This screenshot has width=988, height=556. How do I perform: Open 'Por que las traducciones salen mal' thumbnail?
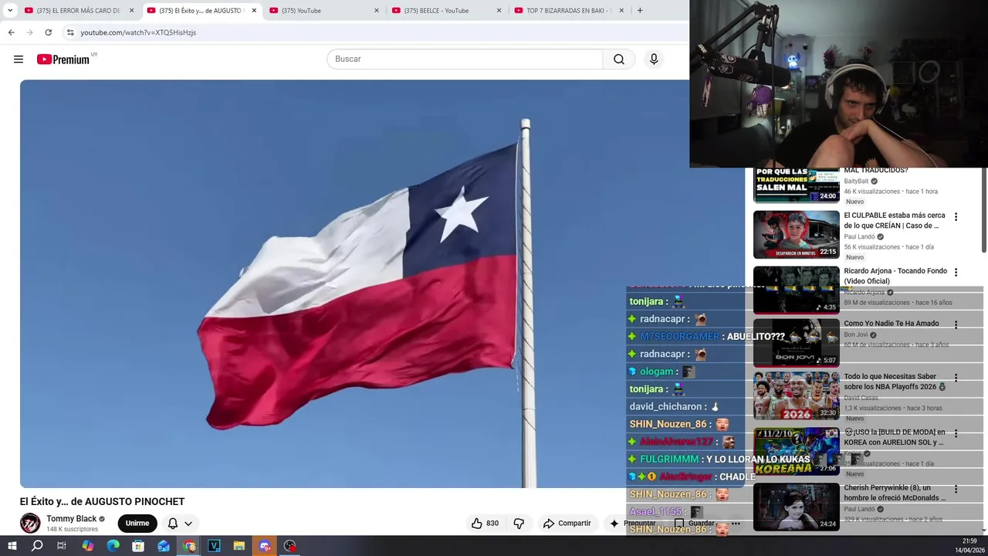pos(796,185)
